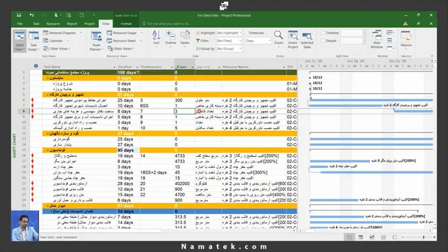The width and height of the screenshot is (448, 252).
Task: Open the Macros button
Action: point(406,39)
